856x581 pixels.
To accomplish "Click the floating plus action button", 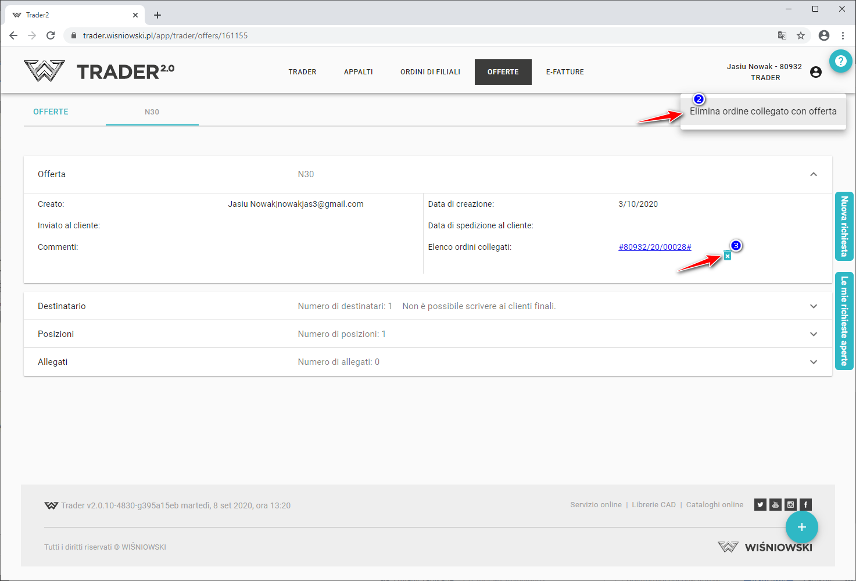I will point(801,527).
